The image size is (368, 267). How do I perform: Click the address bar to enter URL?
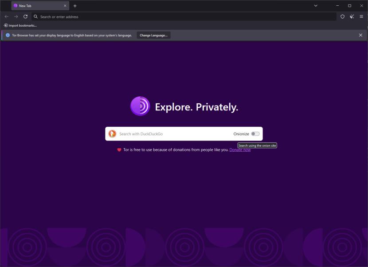click(x=177, y=16)
